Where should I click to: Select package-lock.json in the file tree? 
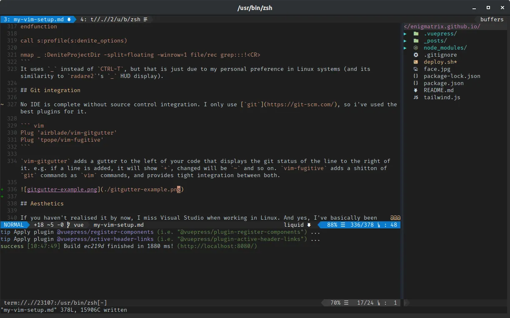click(451, 76)
